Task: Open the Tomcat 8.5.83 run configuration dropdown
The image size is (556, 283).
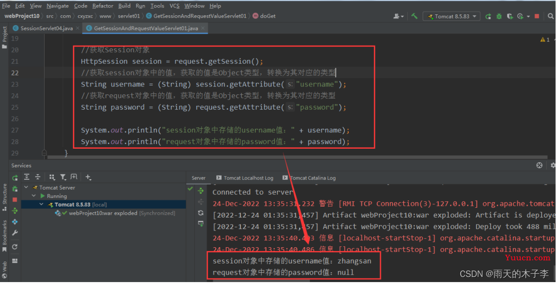Action: click(451, 16)
